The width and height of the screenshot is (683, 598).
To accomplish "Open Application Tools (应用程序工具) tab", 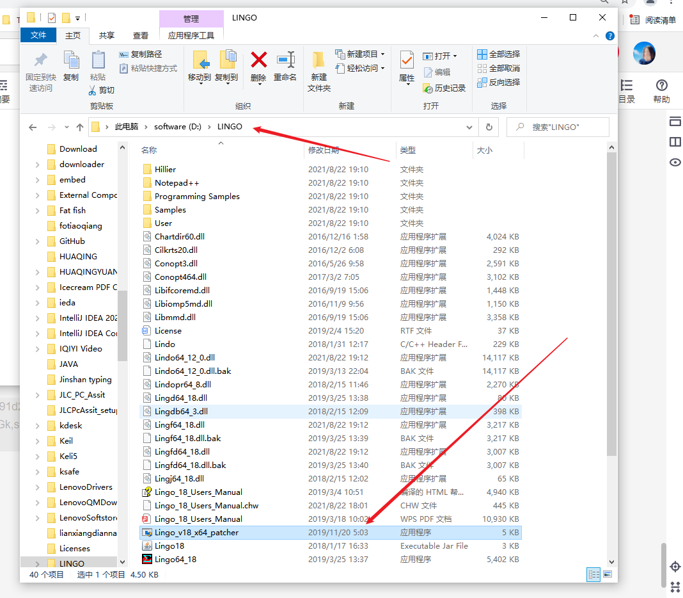I will [191, 36].
